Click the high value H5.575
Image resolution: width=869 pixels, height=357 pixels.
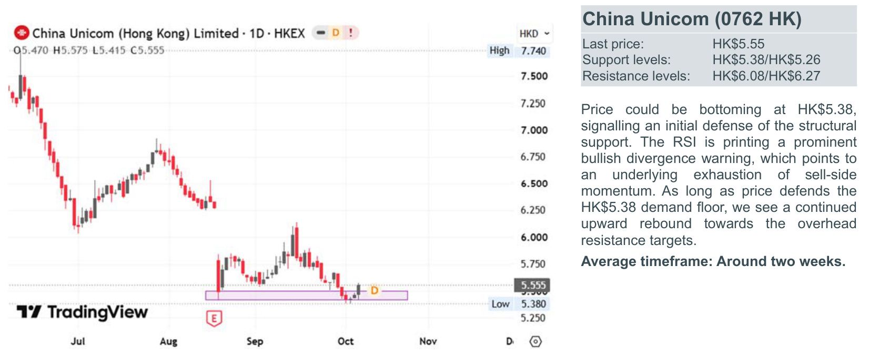click(70, 50)
